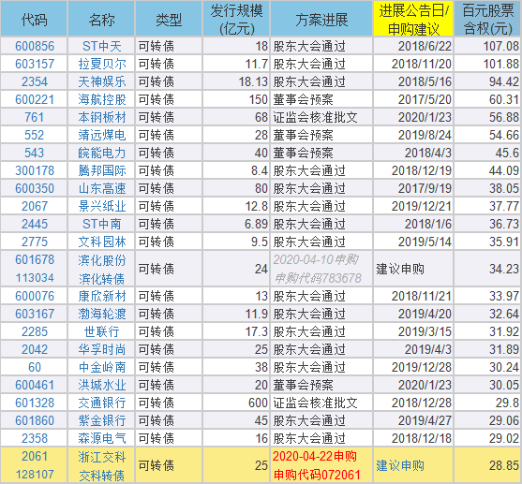The height and width of the screenshot is (484, 522).
Task: Click the 紫金银行 name link
Action: pyautogui.click(x=102, y=420)
